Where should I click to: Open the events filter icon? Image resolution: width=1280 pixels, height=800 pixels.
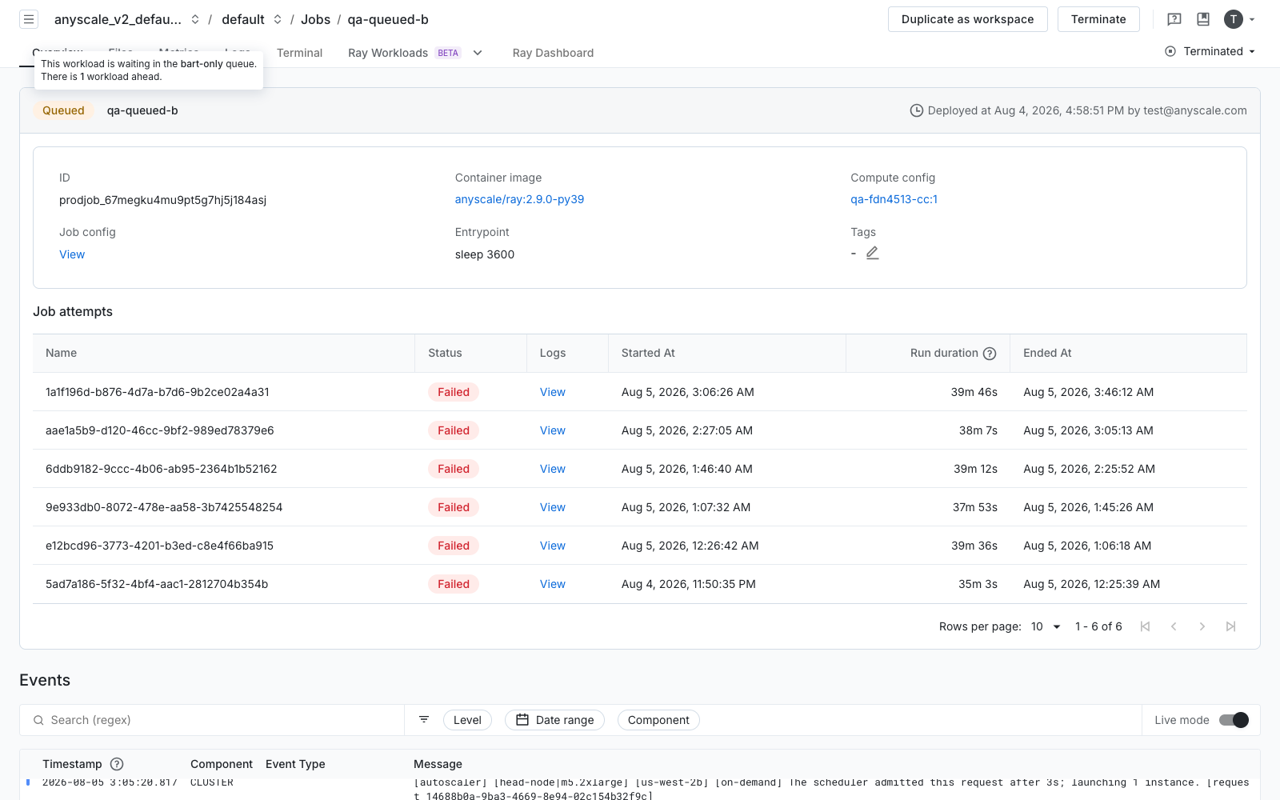[424, 720]
